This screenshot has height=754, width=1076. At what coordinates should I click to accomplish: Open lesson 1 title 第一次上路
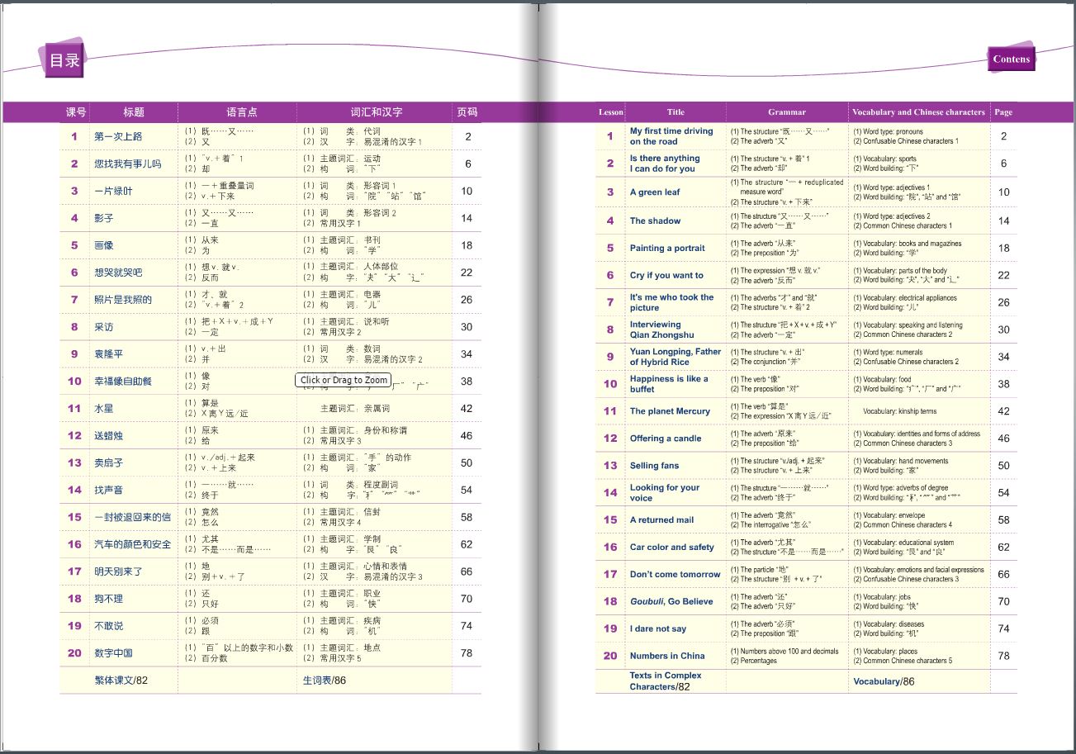click(x=118, y=137)
